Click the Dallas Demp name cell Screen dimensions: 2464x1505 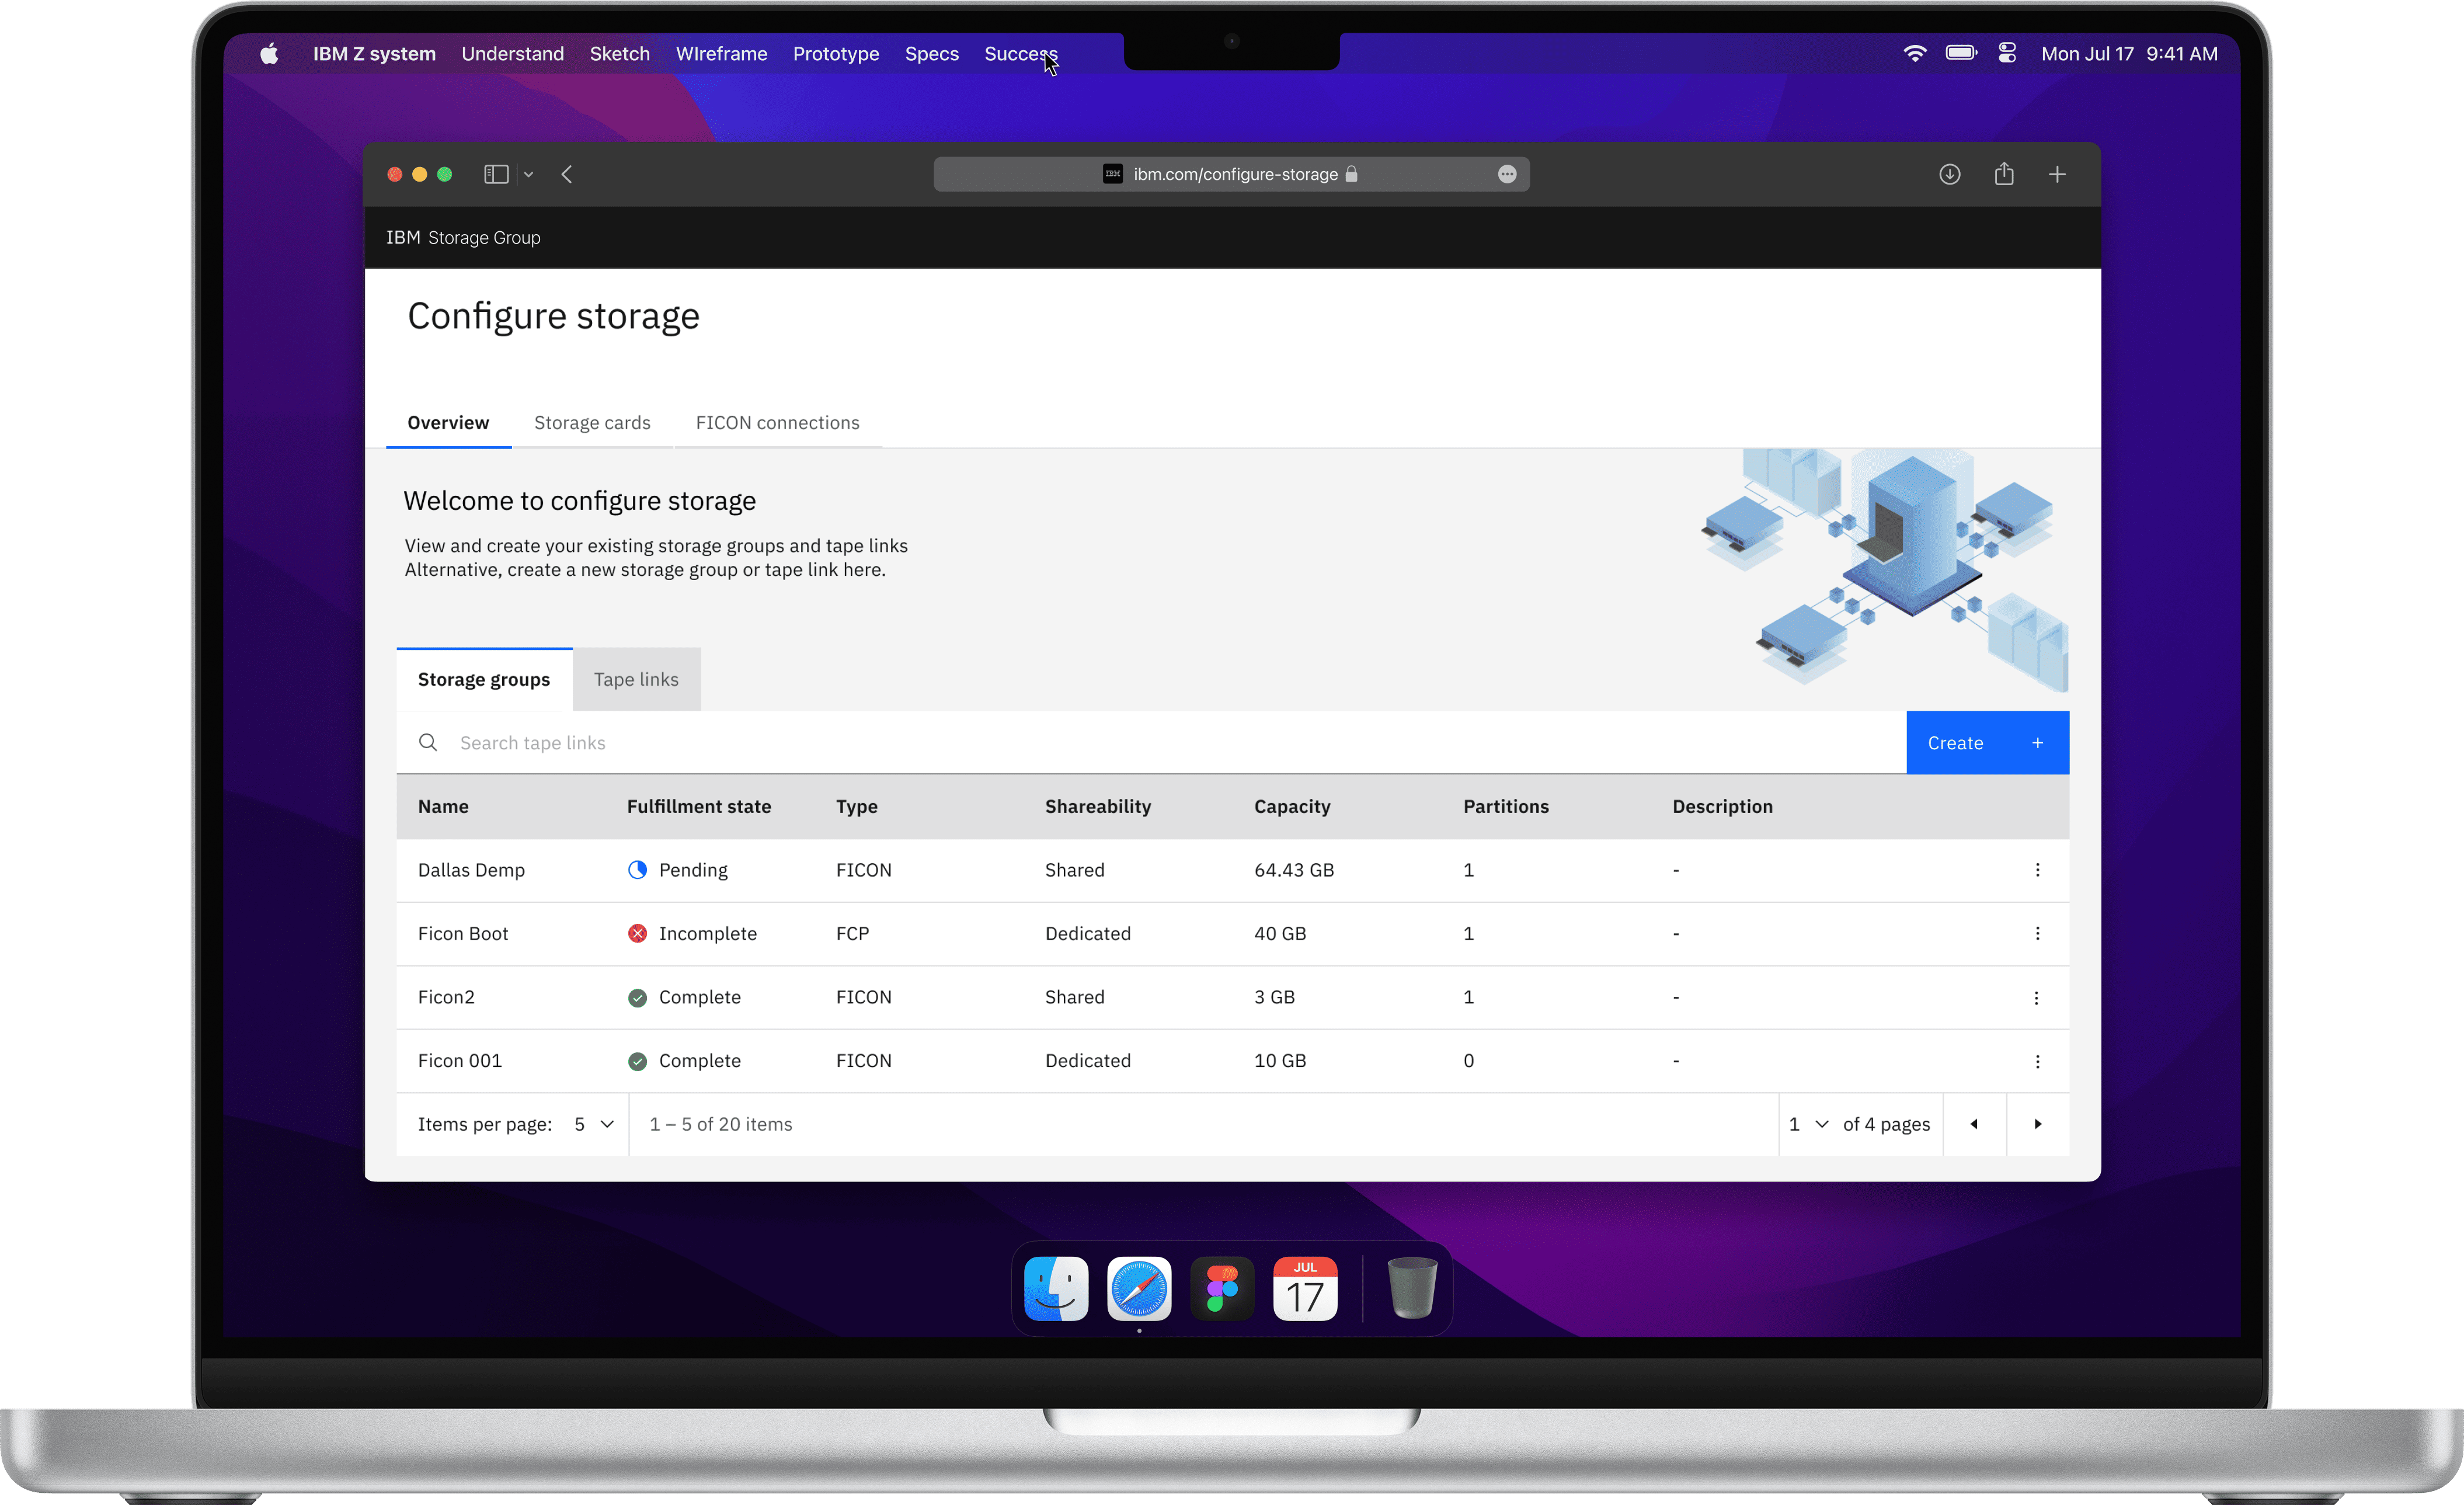(471, 870)
